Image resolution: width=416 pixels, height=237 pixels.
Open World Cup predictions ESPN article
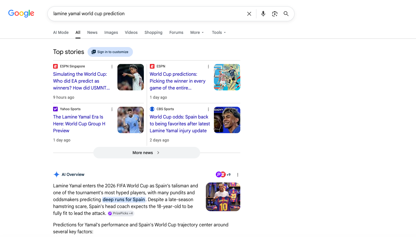click(x=177, y=81)
